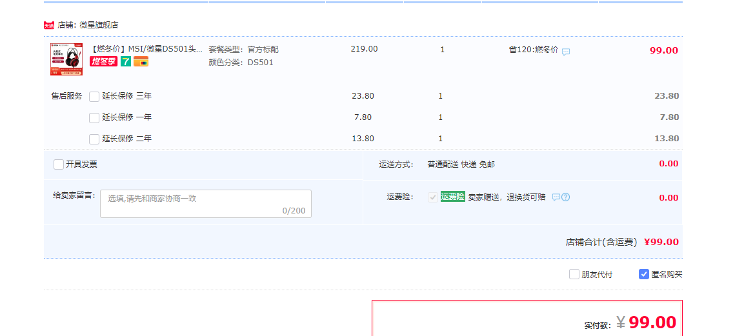Click the 颜色分类:DS501 text
The height and width of the screenshot is (336, 744).
click(241, 62)
